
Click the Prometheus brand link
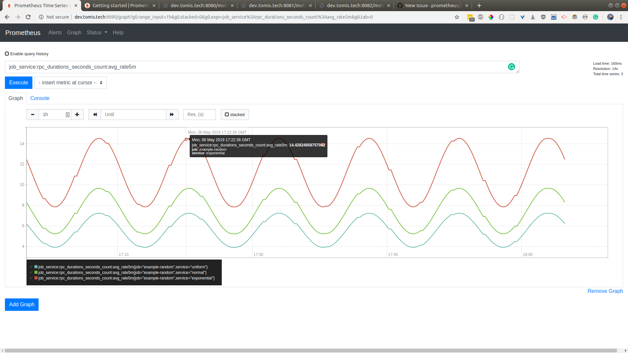[23, 33]
